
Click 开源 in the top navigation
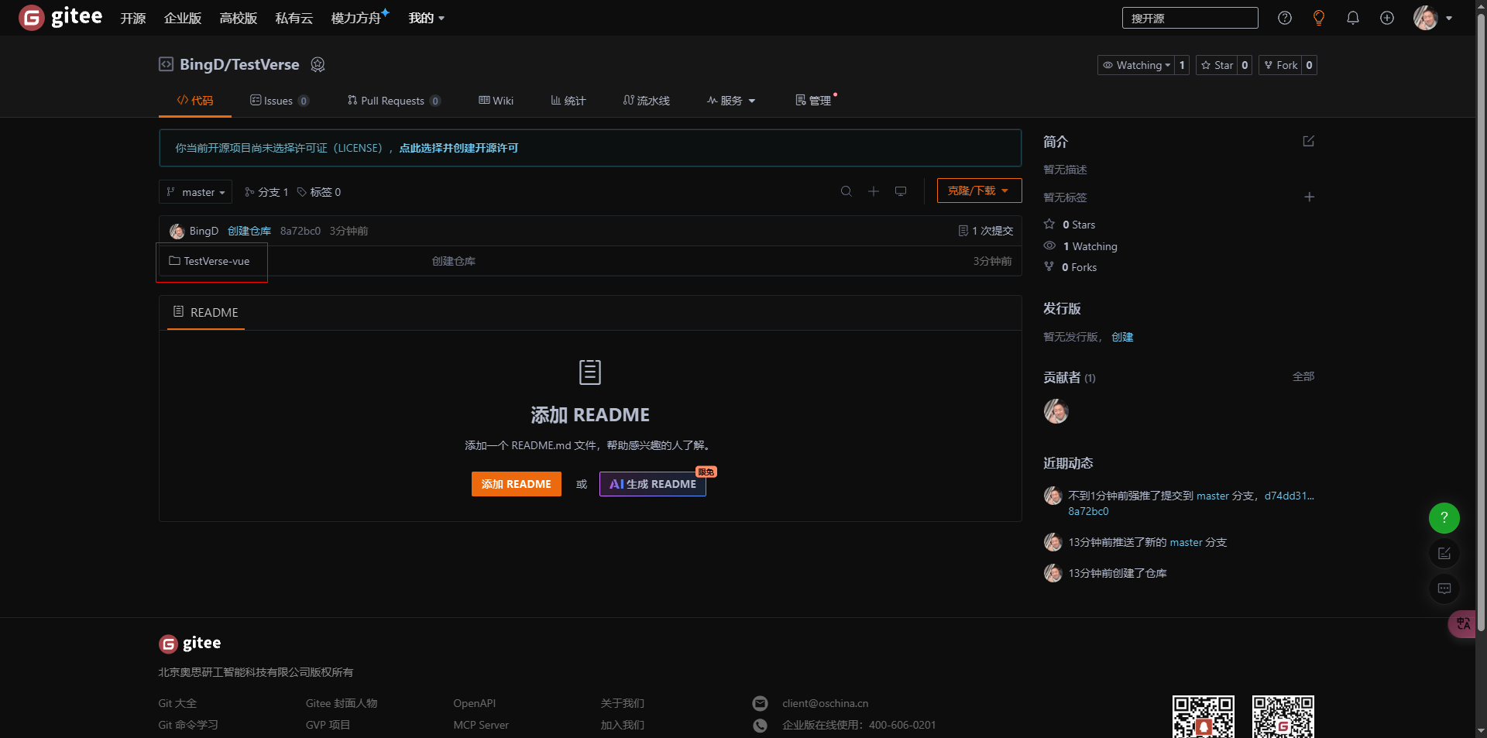(x=133, y=18)
